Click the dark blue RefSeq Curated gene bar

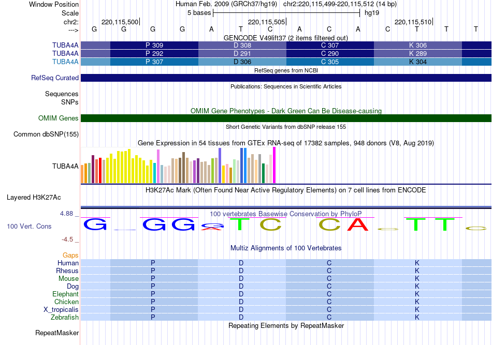[286, 78]
